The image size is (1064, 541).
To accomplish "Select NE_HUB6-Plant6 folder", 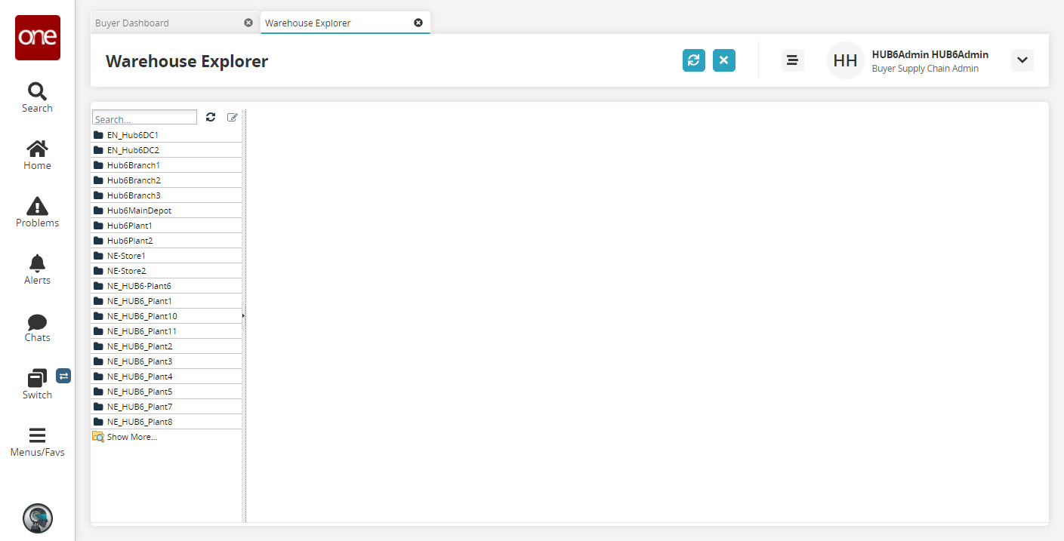I will point(166,286).
